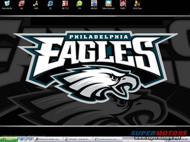Switch to fishfash2 Instant Message window

click(78, 139)
